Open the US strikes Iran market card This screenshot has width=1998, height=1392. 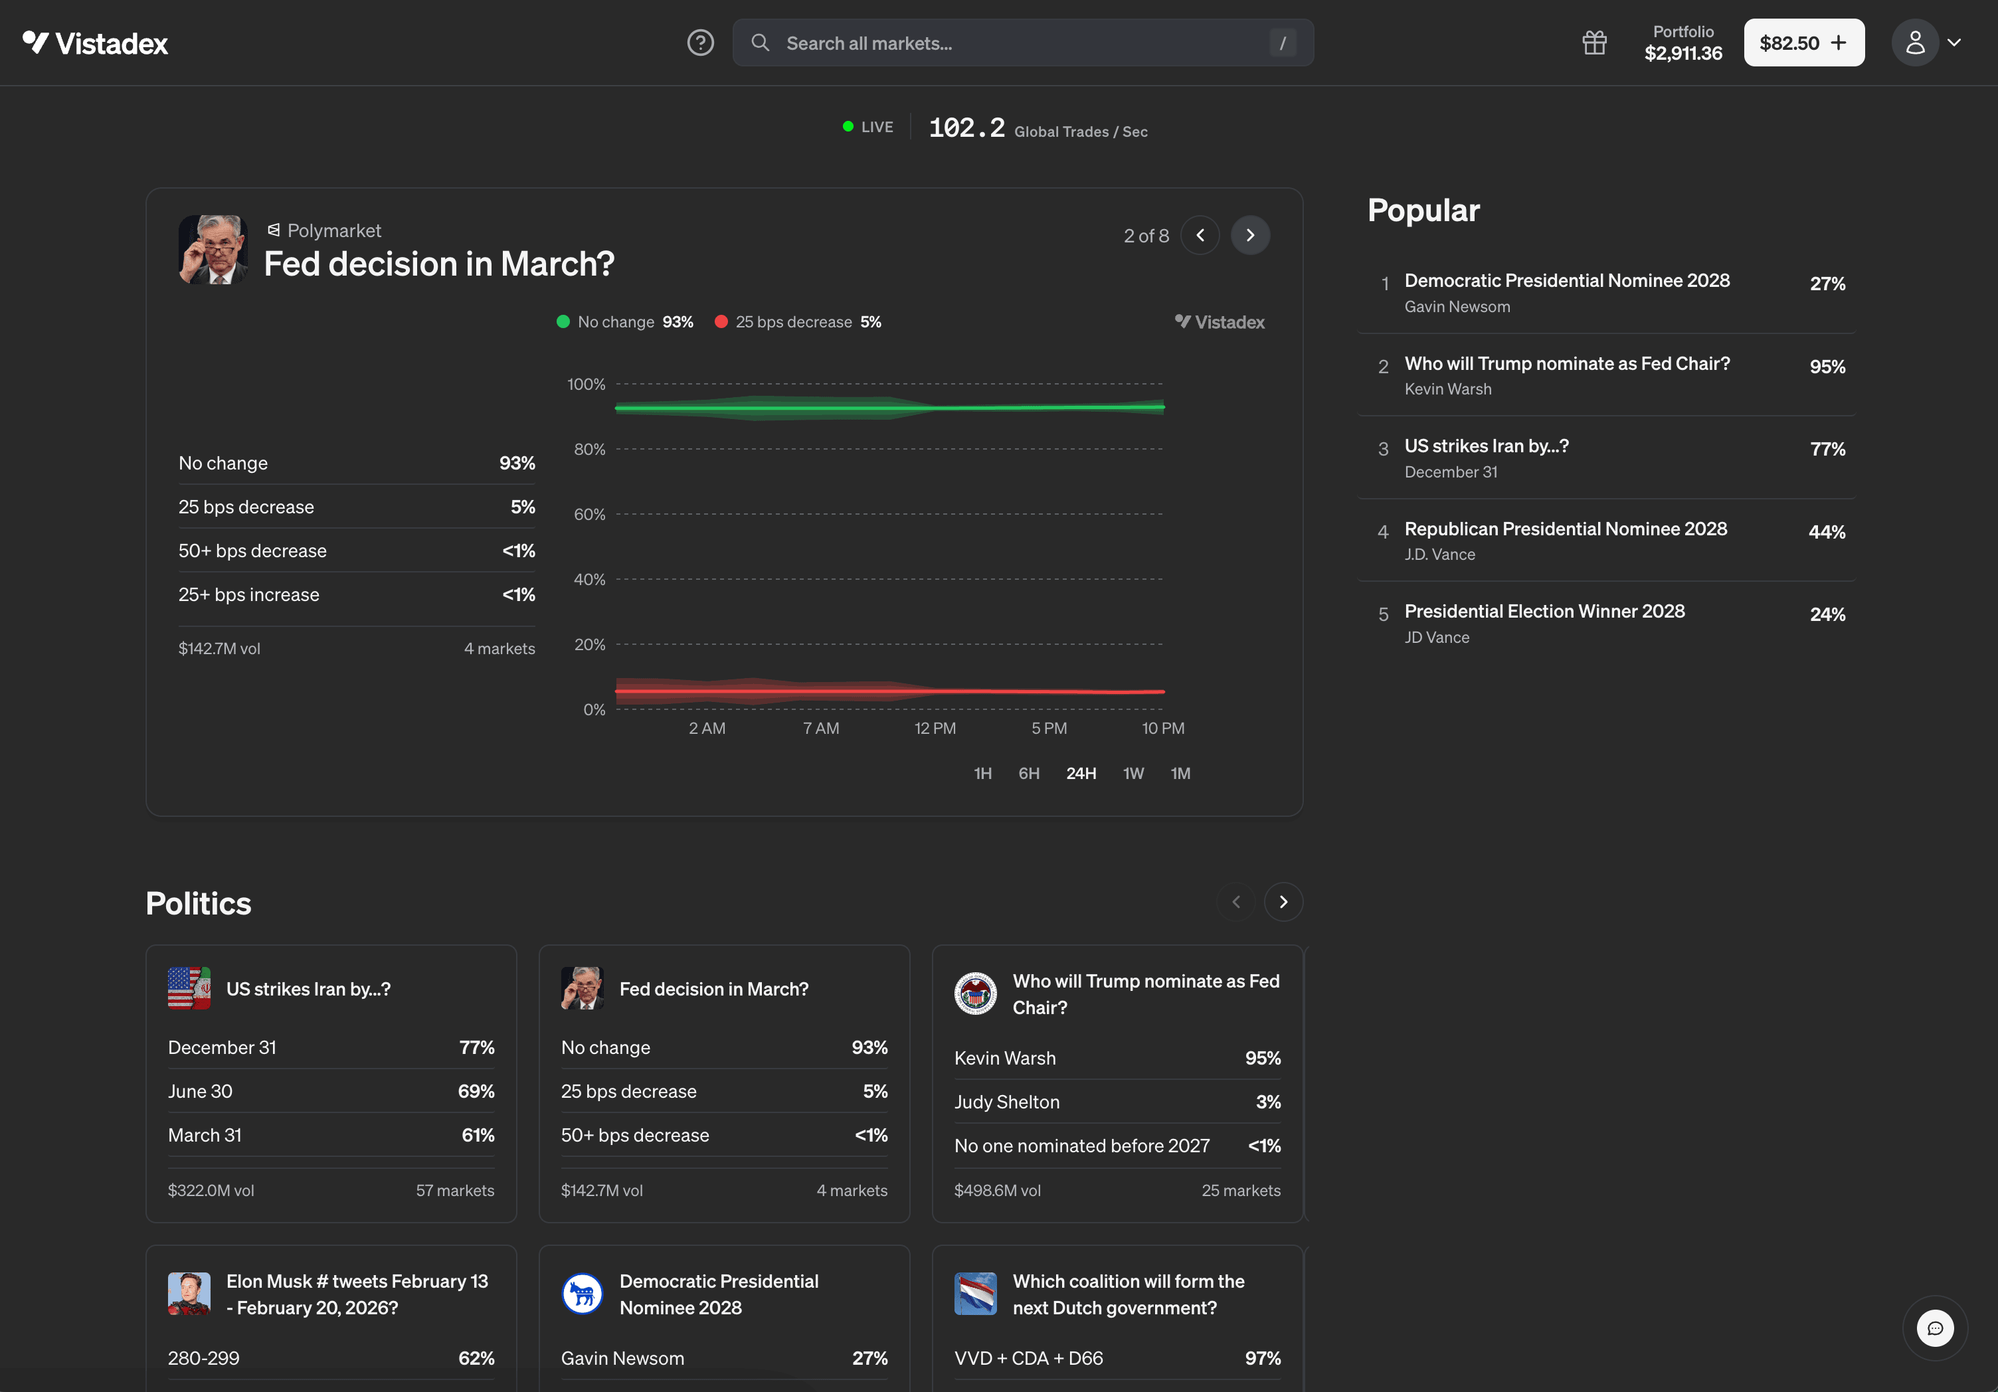(x=308, y=989)
